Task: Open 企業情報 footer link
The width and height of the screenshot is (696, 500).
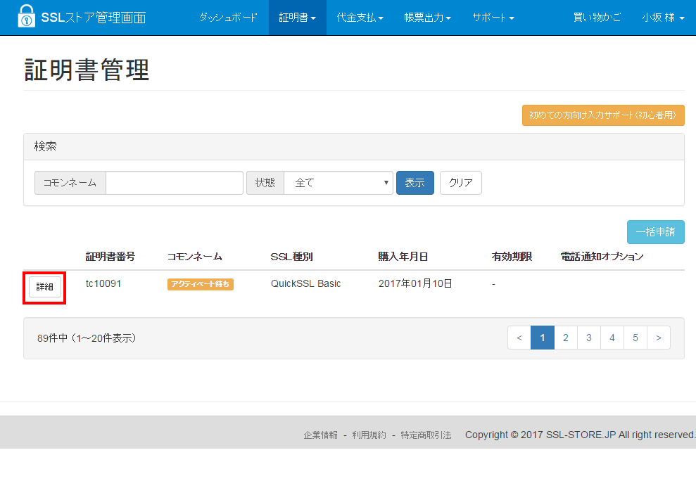Action: 320,435
